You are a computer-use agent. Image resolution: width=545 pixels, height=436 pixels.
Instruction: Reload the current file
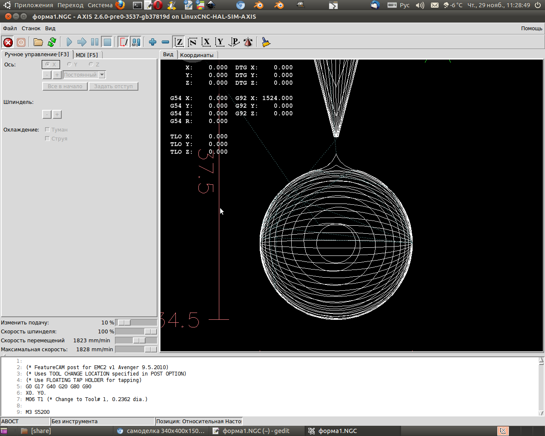pos(52,42)
